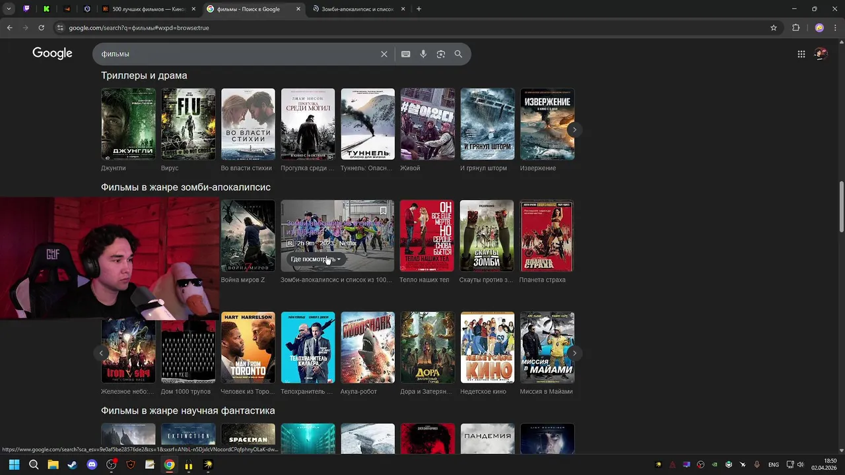Open a new browser tab
Image resolution: width=845 pixels, height=475 pixels.
tap(419, 9)
